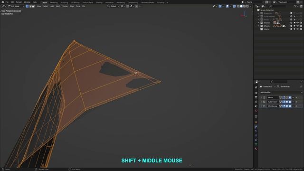Viewport: 304px width, 171px height.
Task: Open Render properties tab icon
Action: (x=256, y=93)
